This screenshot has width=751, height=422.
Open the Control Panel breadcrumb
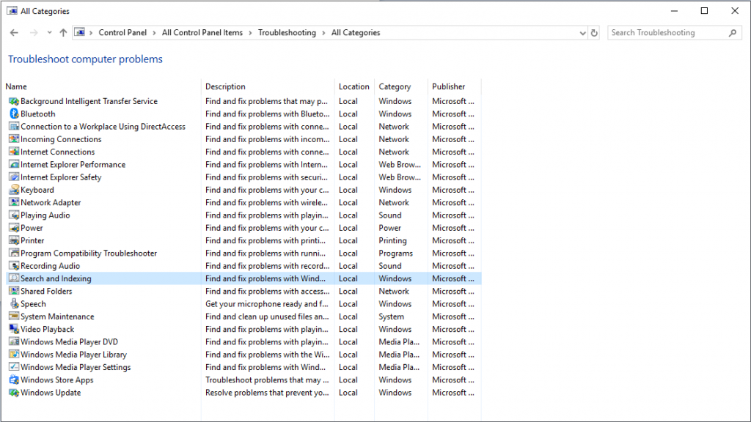[122, 32]
